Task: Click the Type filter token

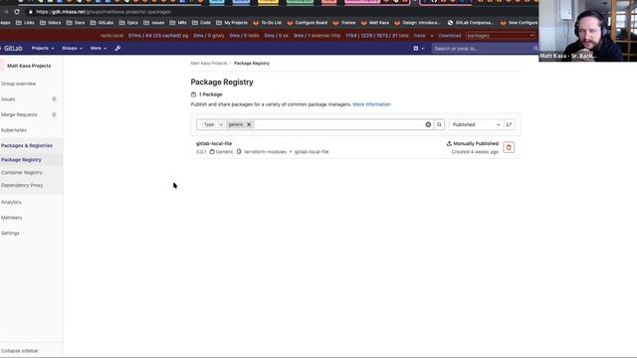Action: (209, 124)
